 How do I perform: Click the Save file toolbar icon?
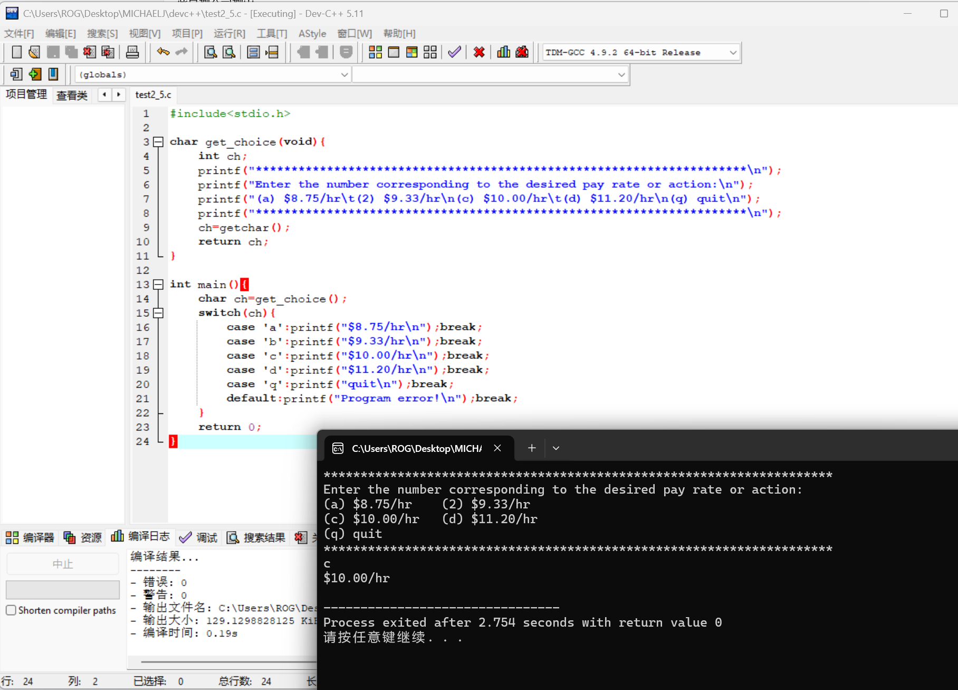(x=53, y=52)
